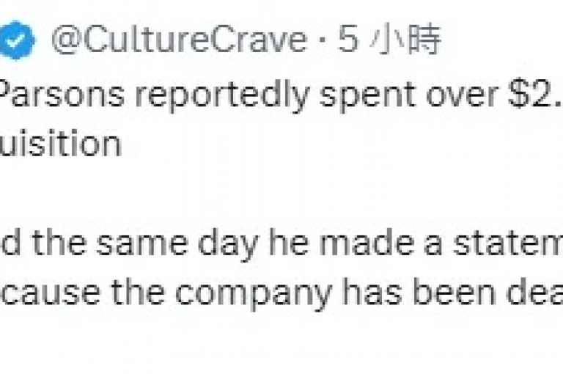Click the word 'company' in the tweet

253,296
